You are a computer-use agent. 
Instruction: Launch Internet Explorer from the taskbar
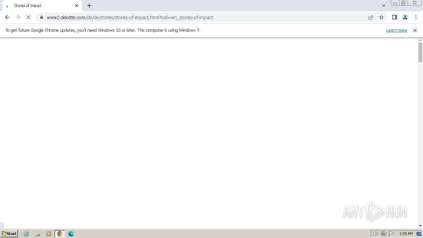[x=26, y=234]
